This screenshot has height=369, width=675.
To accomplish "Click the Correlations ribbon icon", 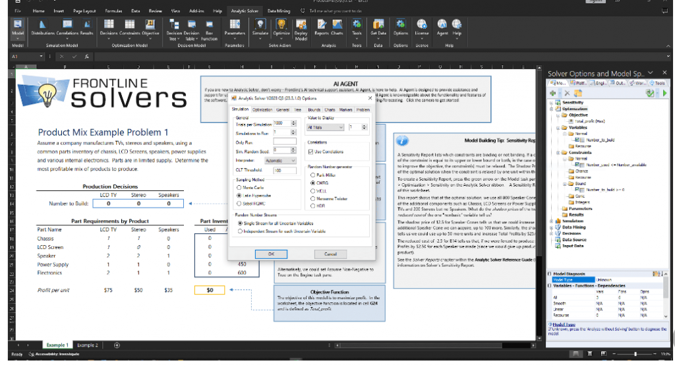I will [67, 28].
